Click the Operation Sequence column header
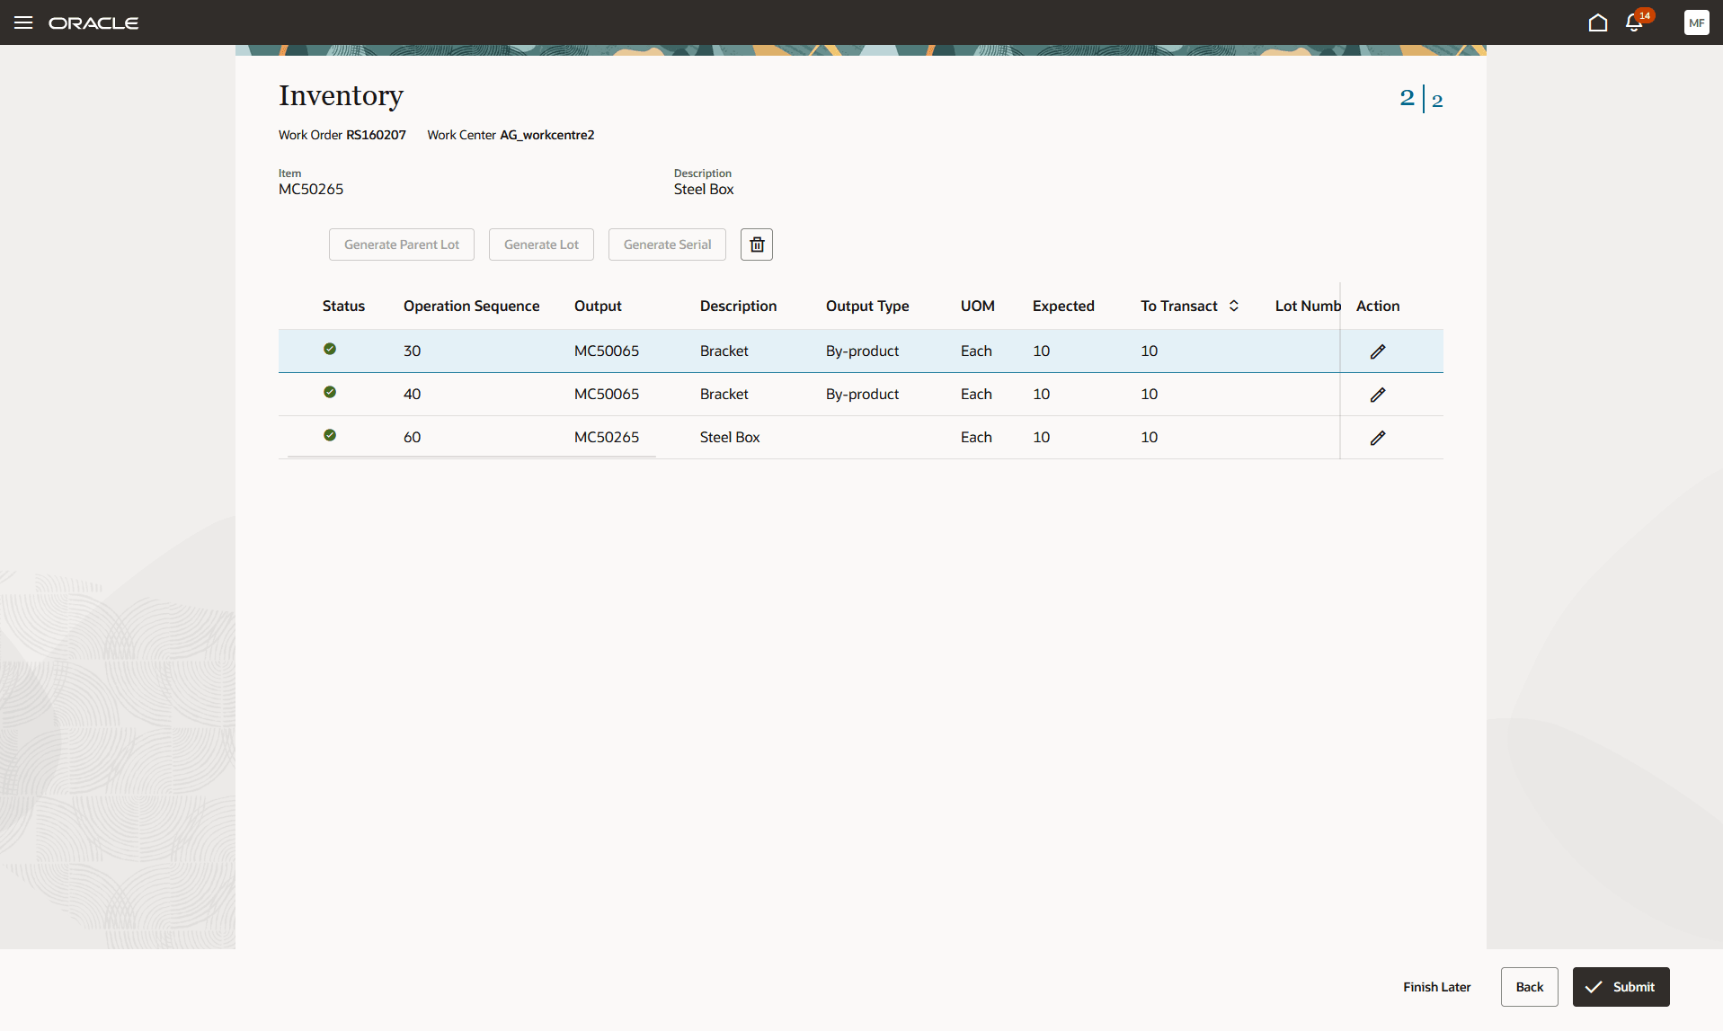Viewport: 1723px width, 1031px height. 471,306
